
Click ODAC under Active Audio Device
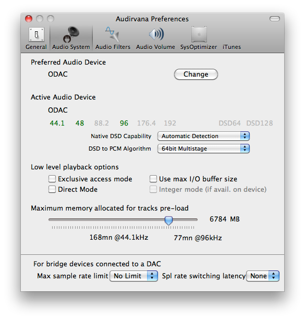click(58, 110)
